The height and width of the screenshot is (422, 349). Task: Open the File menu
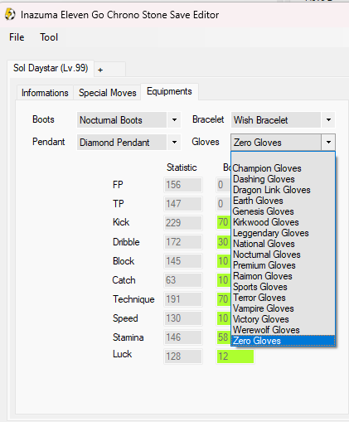17,37
